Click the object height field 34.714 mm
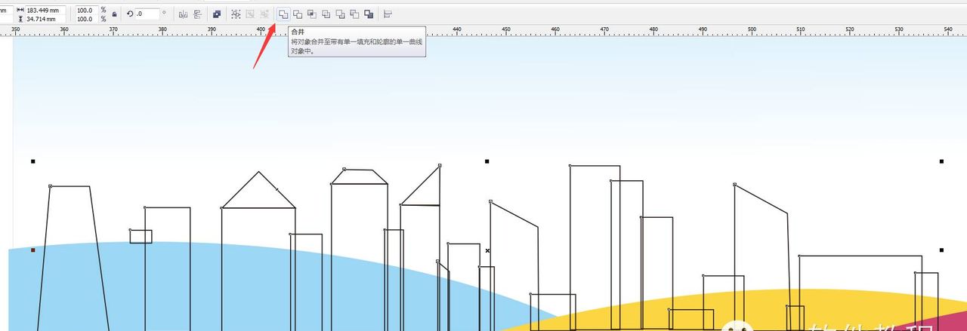 click(x=45, y=18)
